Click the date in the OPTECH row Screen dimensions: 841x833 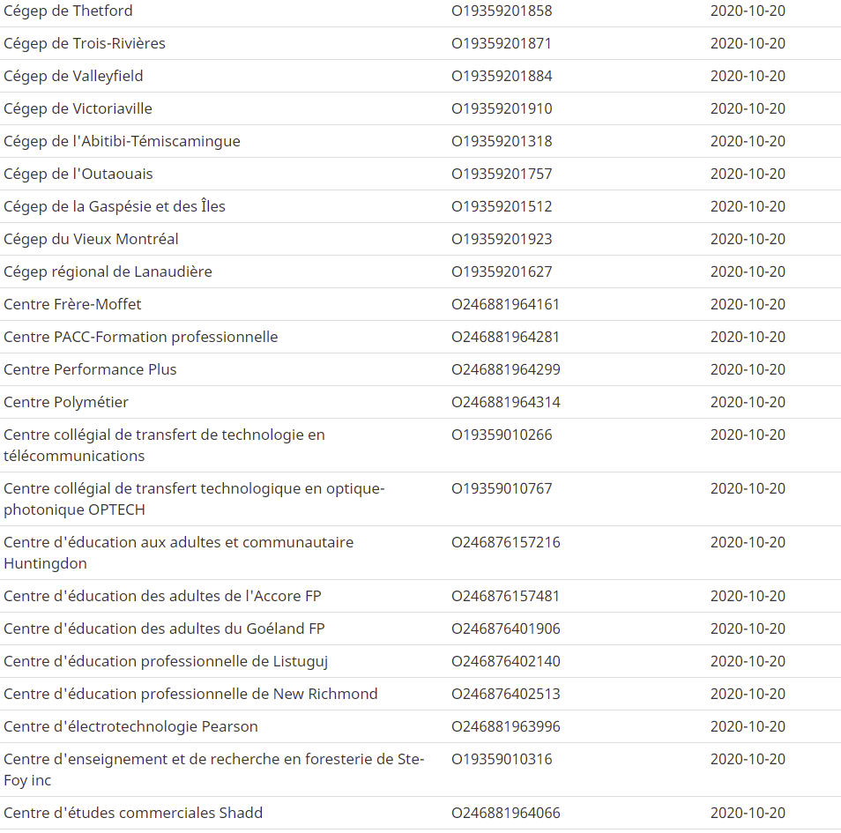pos(748,488)
